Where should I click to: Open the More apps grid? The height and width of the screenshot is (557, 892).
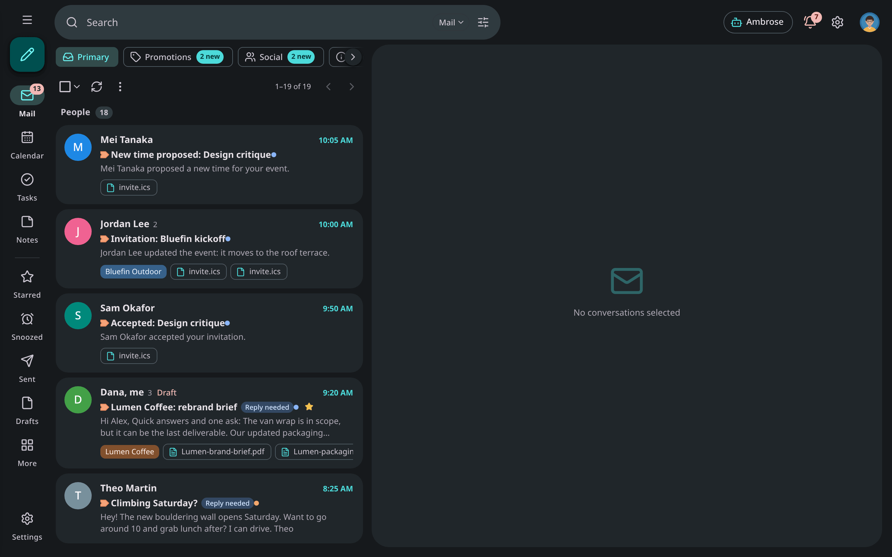27,452
